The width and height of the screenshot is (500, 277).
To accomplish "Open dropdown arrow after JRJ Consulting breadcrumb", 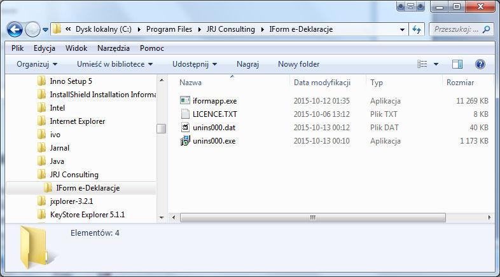I will (263, 30).
